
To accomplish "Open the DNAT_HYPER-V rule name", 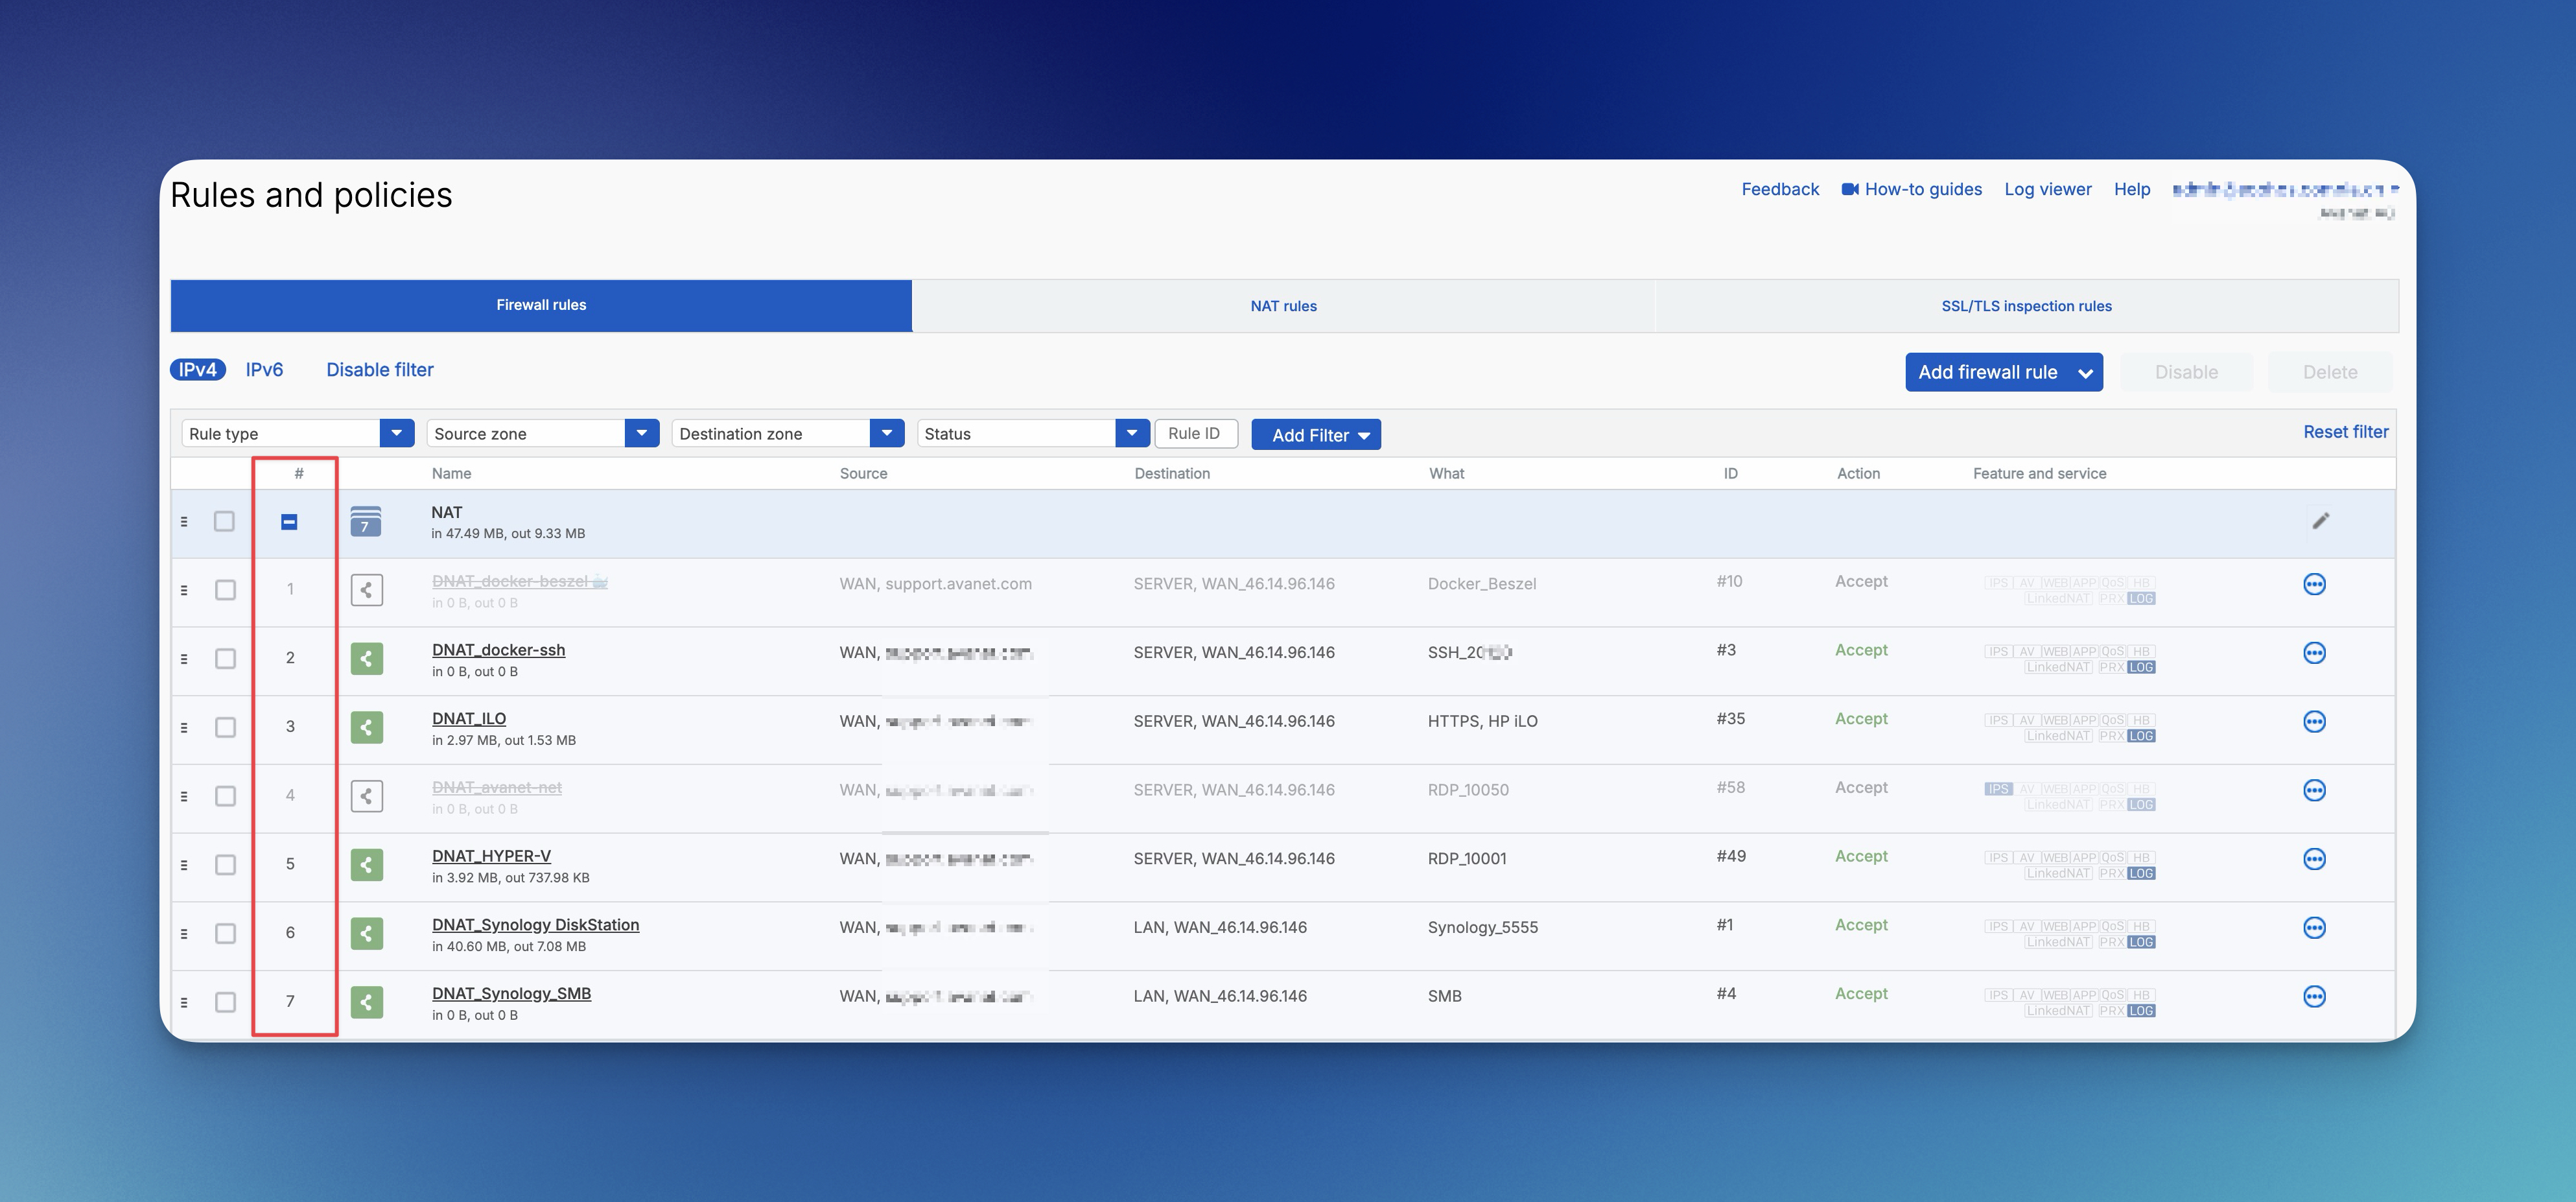I will point(491,856).
